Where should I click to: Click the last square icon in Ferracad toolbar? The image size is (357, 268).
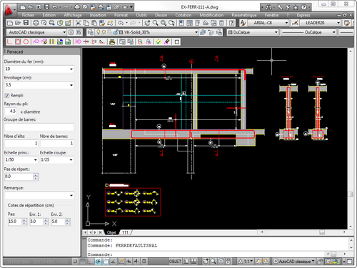coord(177,42)
